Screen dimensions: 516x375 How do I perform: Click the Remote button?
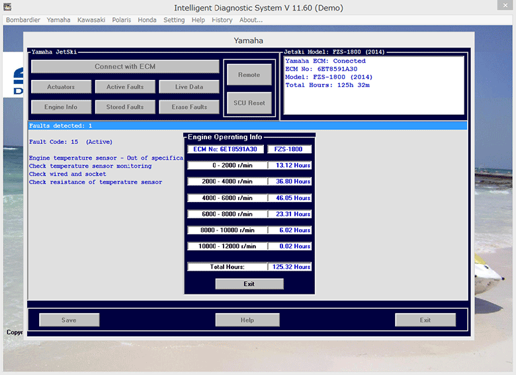249,75
